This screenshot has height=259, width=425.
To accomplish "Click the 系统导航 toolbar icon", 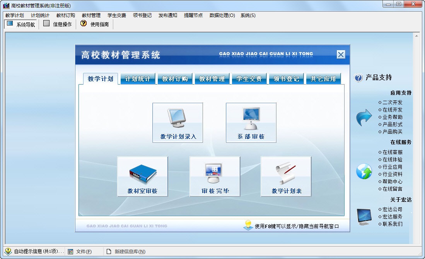I will 10,24.
